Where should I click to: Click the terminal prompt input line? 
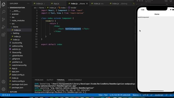click(60, 92)
